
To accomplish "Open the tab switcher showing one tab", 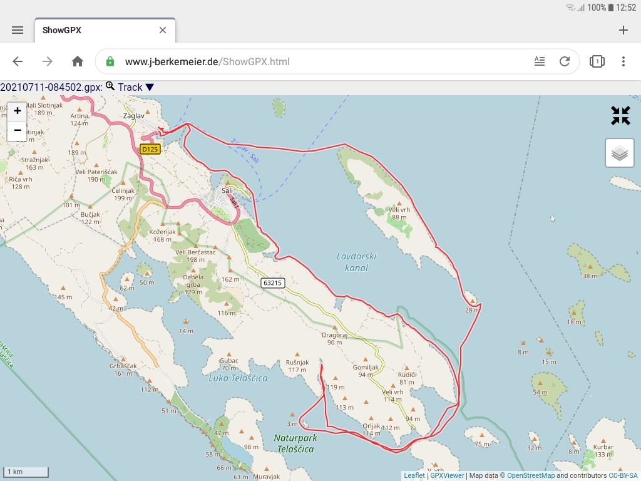I will coord(597,61).
